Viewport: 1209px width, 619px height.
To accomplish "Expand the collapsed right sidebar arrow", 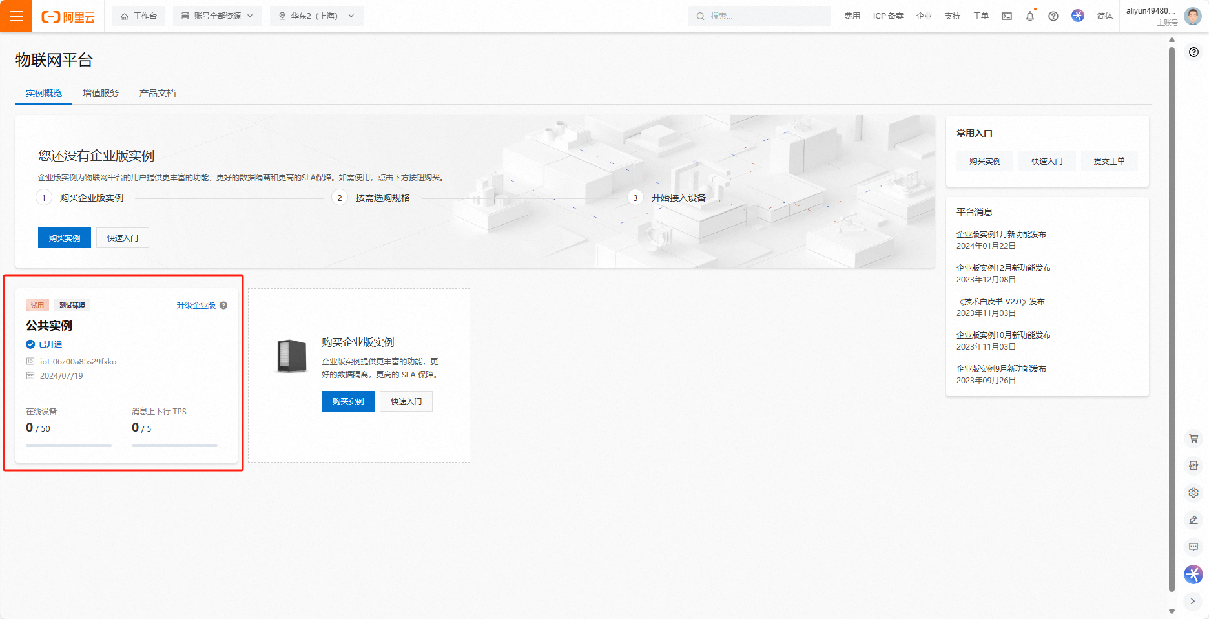I will point(1192,601).
